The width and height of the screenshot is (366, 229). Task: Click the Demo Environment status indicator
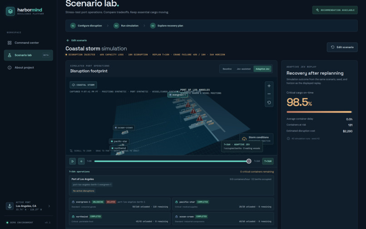coord(20,223)
